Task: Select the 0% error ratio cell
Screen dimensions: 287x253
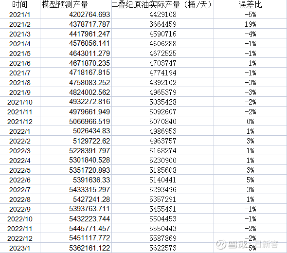Action: 250,122
